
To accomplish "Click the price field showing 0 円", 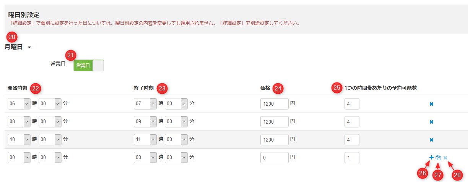I will pyautogui.click(x=274, y=158).
